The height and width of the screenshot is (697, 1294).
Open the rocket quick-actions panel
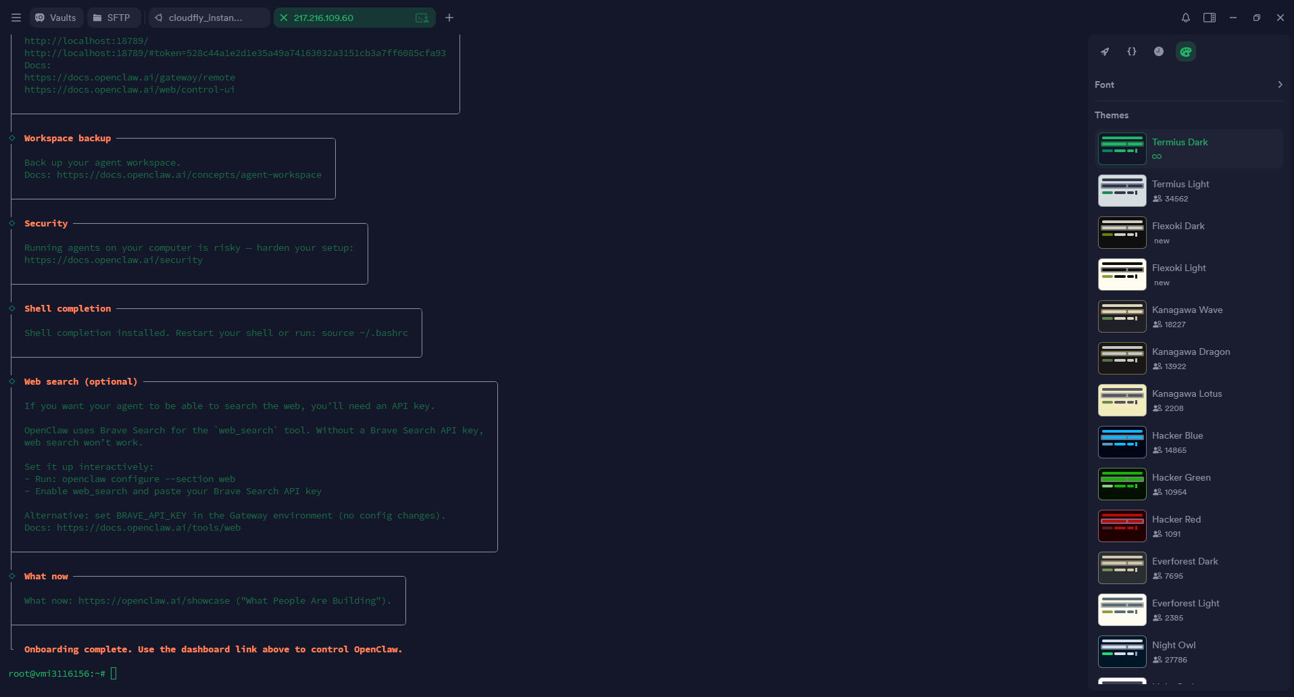point(1105,51)
